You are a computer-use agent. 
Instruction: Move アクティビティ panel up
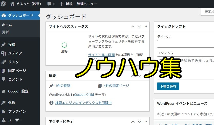click(x=133, y=122)
